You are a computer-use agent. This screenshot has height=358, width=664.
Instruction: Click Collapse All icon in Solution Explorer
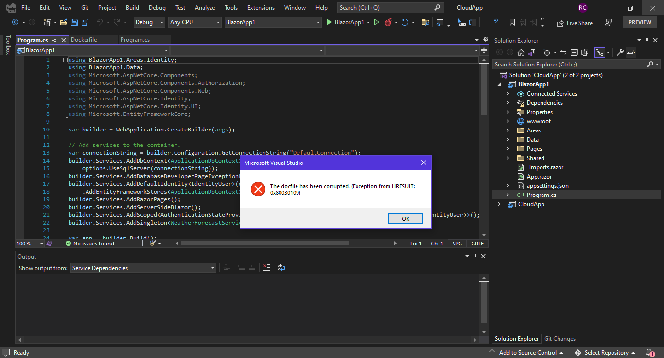[574, 52]
